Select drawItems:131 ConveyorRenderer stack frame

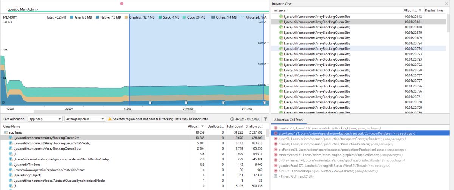(360, 133)
